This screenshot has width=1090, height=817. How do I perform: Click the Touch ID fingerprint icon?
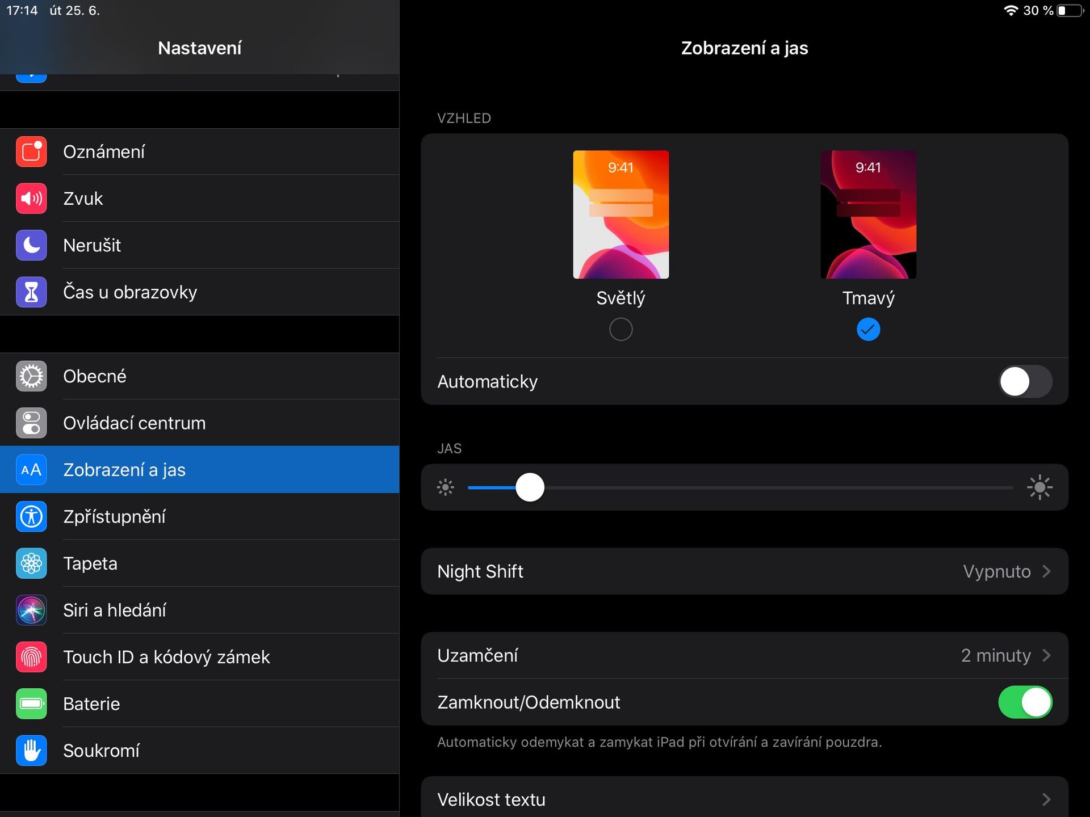pos(31,657)
